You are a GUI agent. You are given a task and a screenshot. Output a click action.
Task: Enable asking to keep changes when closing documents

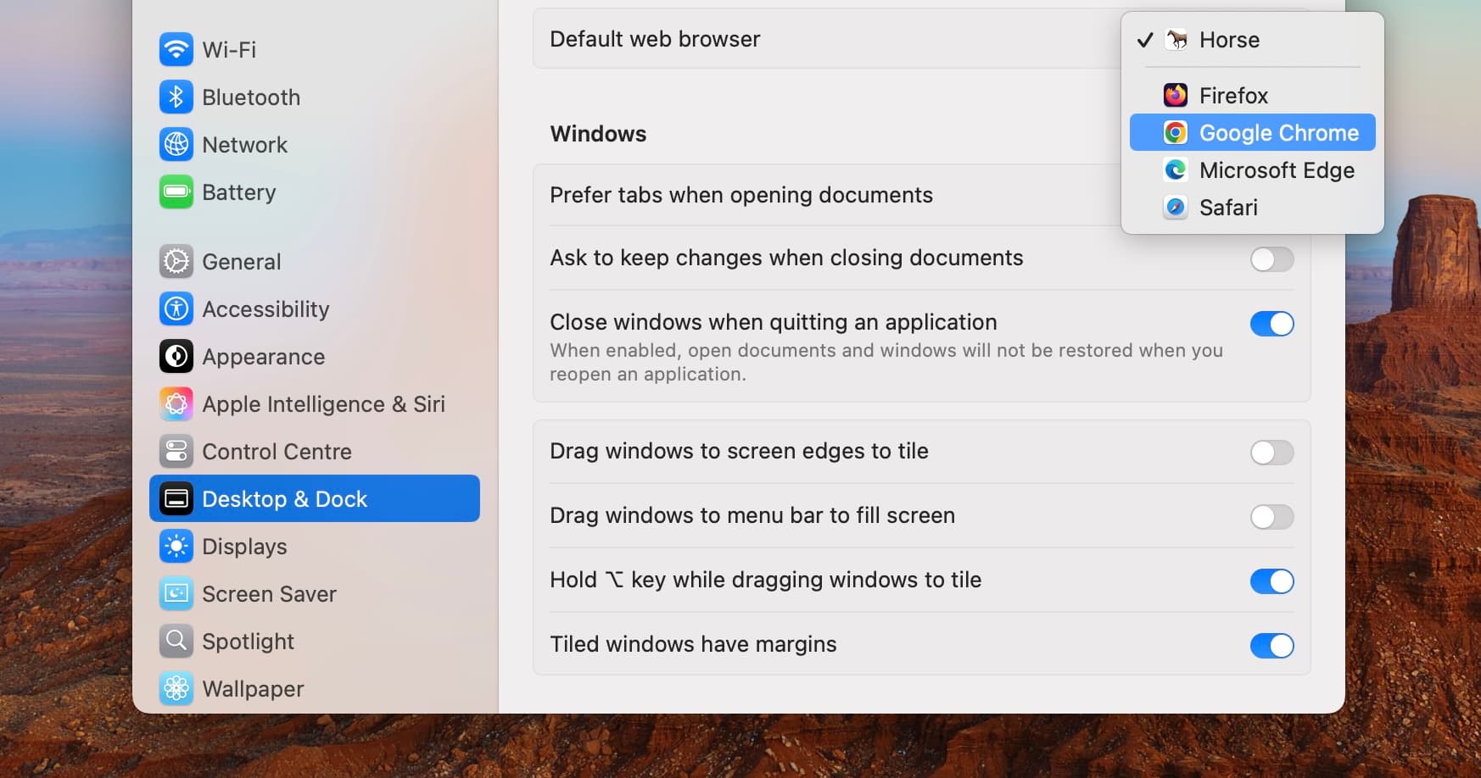pyautogui.click(x=1271, y=259)
